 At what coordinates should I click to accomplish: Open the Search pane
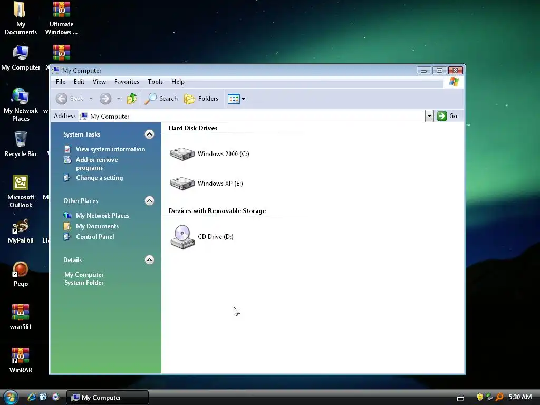pyautogui.click(x=161, y=99)
